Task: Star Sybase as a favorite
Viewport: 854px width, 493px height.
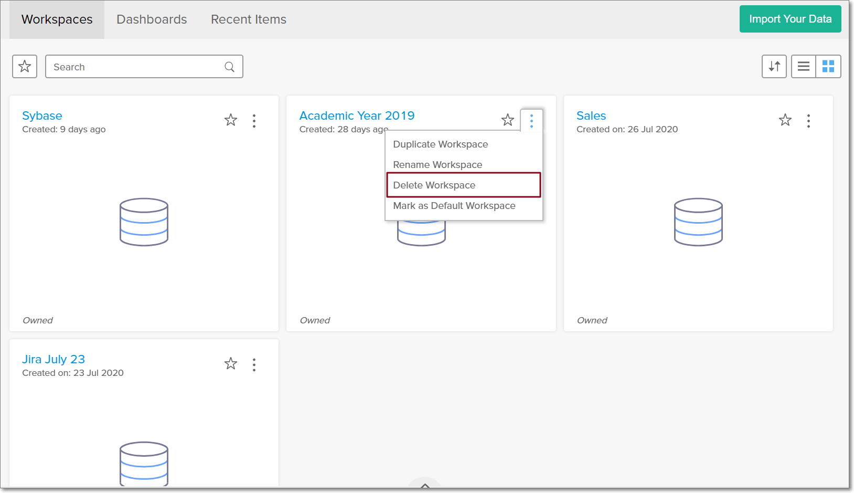Action: 230,120
